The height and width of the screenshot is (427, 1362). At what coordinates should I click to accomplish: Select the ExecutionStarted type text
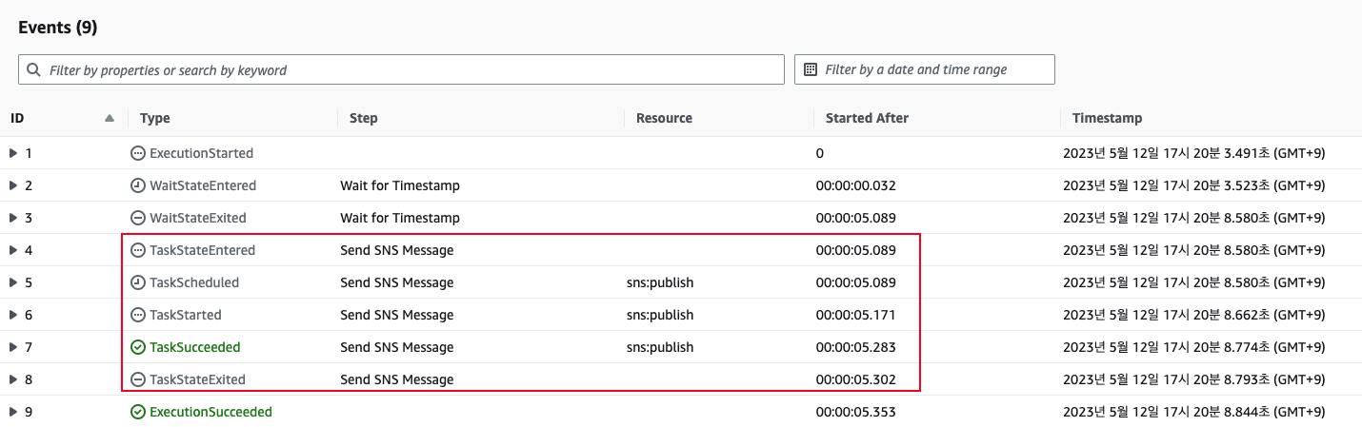point(201,153)
